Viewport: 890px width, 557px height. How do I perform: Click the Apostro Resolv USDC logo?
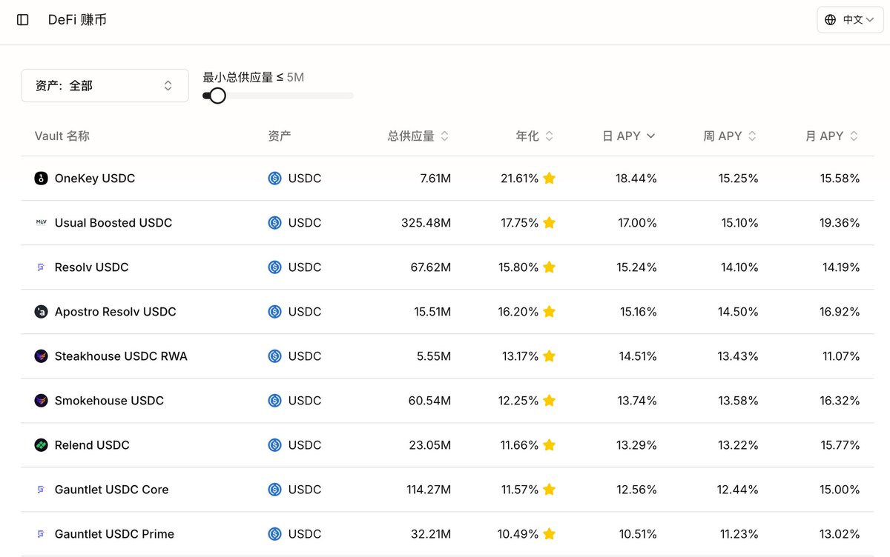(41, 312)
